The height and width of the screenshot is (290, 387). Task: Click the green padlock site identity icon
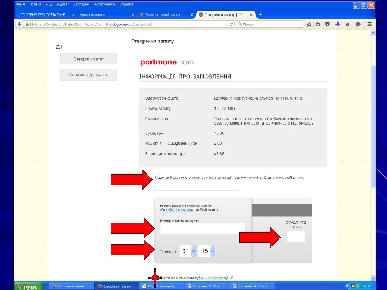pos(27,24)
